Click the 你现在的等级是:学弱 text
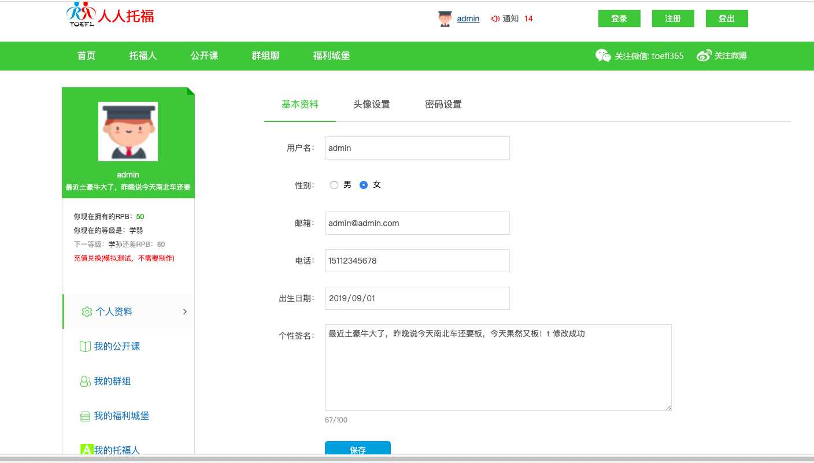 [x=109, y=231]
